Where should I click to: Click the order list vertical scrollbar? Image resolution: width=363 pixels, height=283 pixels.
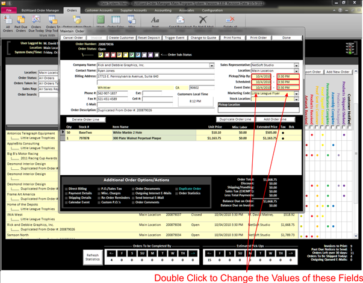pyautogui.click(x=356, y=154)
